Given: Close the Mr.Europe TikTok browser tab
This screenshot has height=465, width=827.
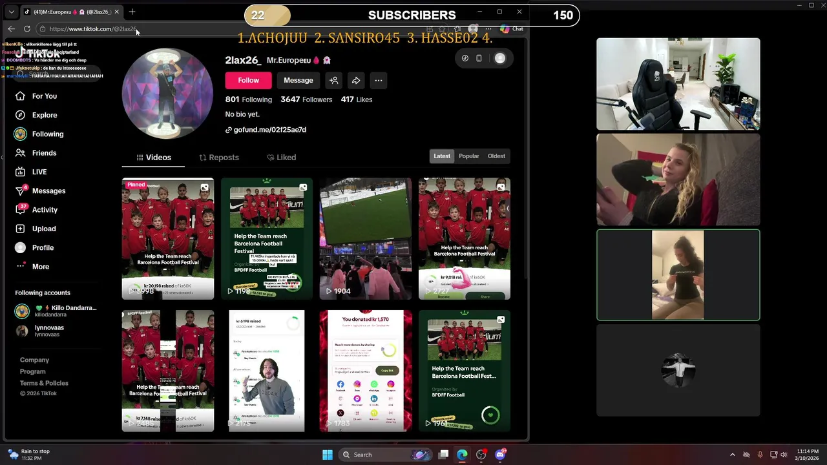Looking at the screenshot, I should pyautogui.click(x=116, y=12).
